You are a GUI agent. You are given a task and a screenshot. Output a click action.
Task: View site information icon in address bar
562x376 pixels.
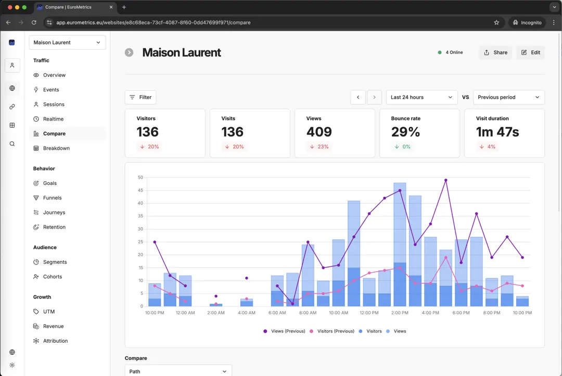49,22
